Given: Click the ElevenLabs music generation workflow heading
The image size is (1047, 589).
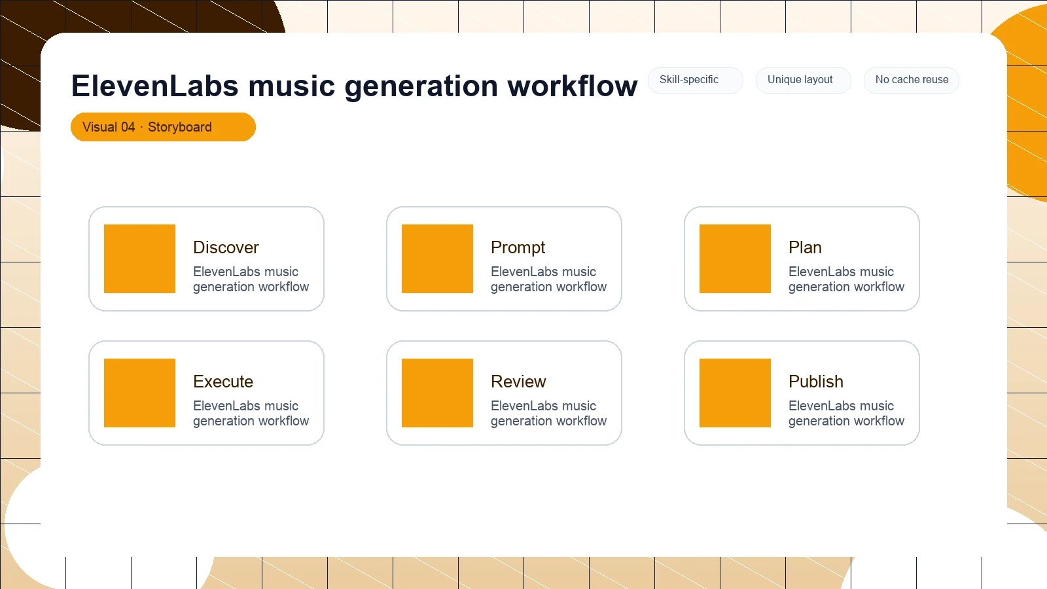Looking at the screenshot, I should click(x=354, y=86).
